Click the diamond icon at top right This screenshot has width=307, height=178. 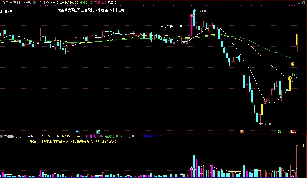tap(299, 3)
